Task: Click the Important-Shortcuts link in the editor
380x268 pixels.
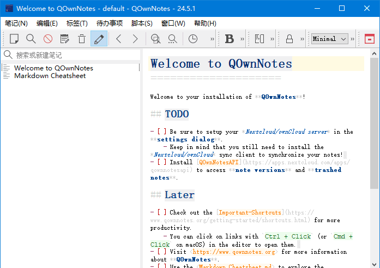Action: pos(250,212)
